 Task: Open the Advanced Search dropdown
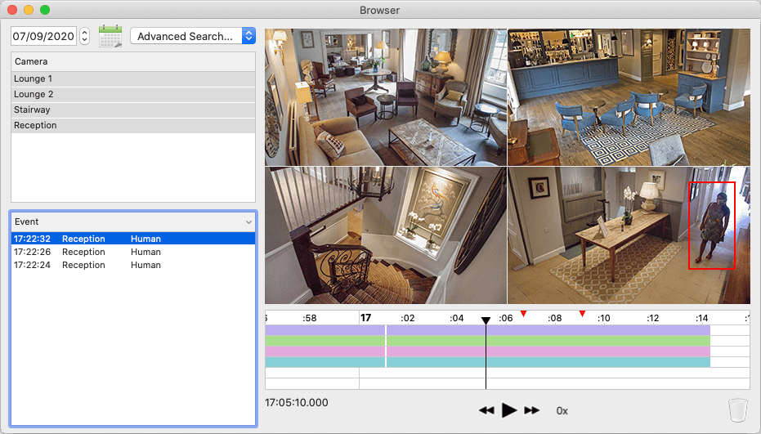point(193,36)
